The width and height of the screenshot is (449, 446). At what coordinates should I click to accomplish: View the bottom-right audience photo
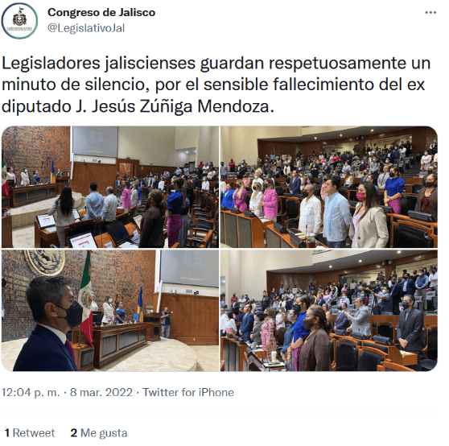tap(329, 311)
